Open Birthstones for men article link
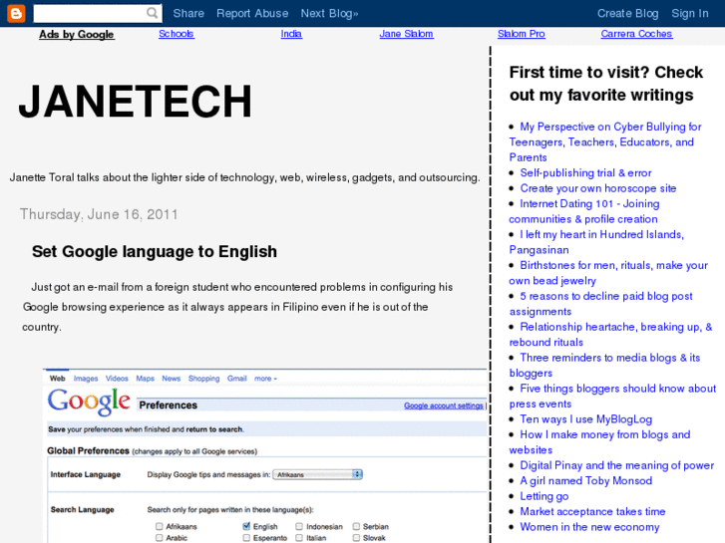The height and width of the screenshot is (543, 725). pyautogui.click(x=608, y=273)
